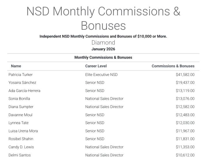The height and width of the screenshot is (165, 209).
Task: Click the NSD Monthly Commissions & Bonuses title
Action: click(x=103, y=18)
